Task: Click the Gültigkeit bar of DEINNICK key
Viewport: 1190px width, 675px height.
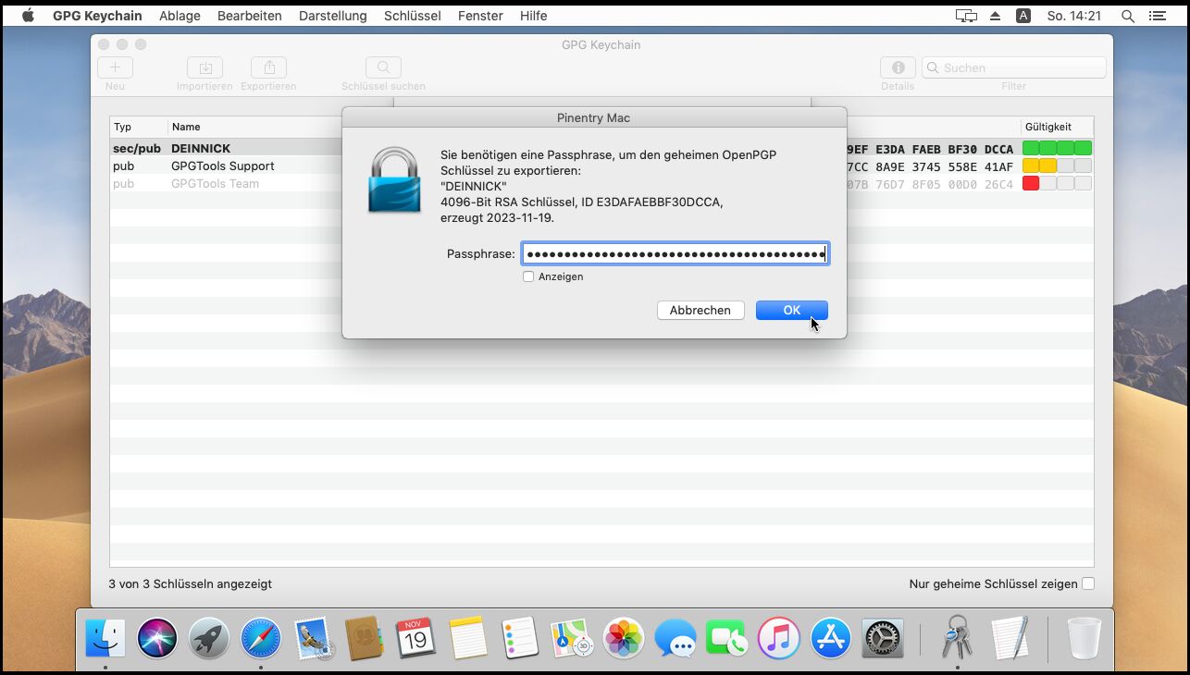Action: 1057,148
